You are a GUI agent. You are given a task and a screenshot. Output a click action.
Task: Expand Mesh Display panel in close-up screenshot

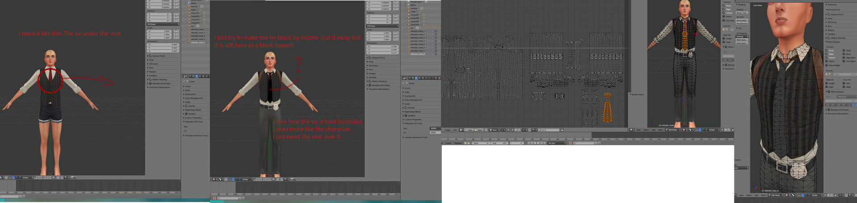[x=833, y=42]
